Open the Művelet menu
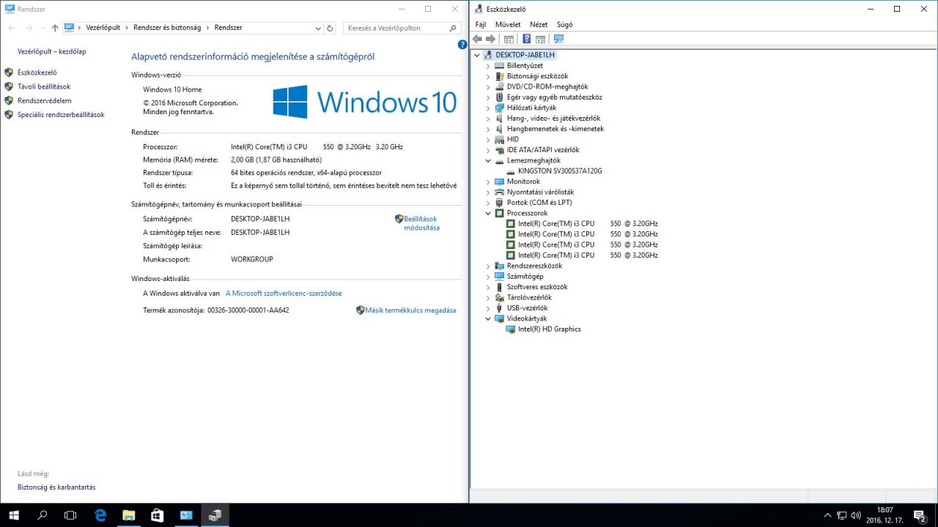Image resolution: width=938 pixels, height=527 pixels. click(x=508, y=24)
